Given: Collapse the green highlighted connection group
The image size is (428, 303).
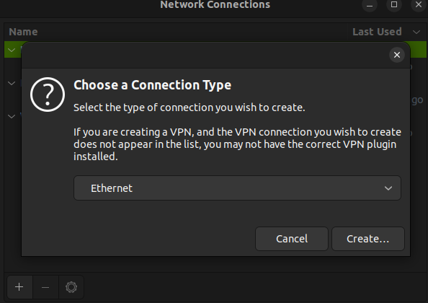Looking at the screenshot, I should pyautogui.click(x=12, y=50).
